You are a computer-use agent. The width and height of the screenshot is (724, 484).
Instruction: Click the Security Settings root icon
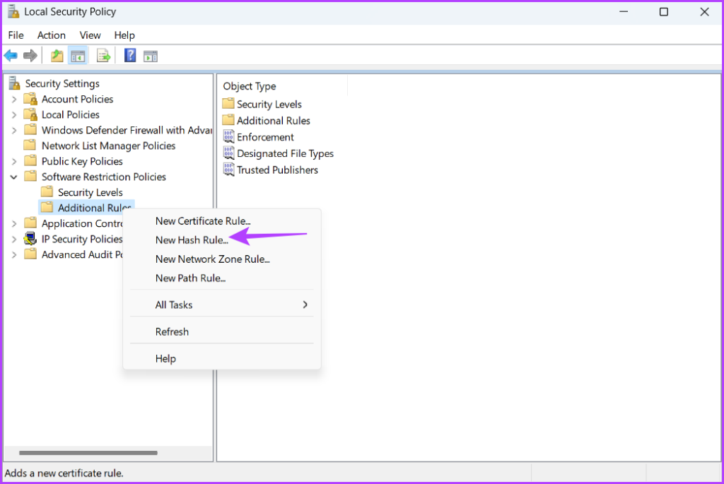15,83
